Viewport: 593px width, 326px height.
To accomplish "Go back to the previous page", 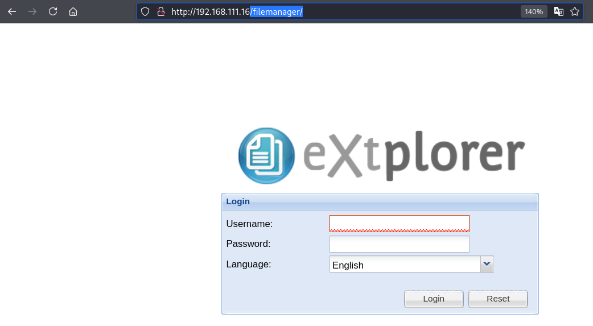I will tap(12, 12).
